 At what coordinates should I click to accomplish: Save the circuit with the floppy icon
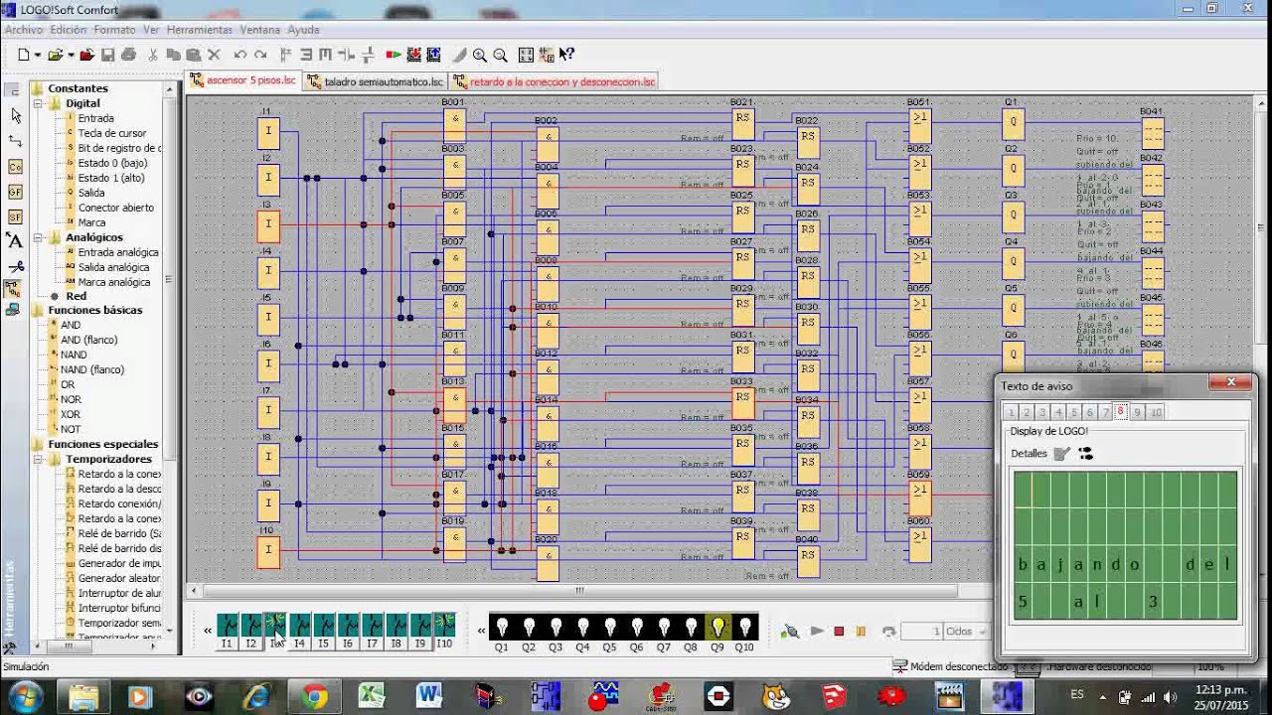108,56
